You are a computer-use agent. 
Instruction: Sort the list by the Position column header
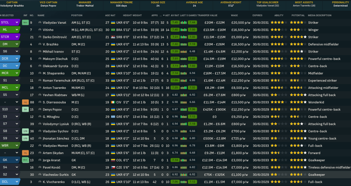(77, 15)
